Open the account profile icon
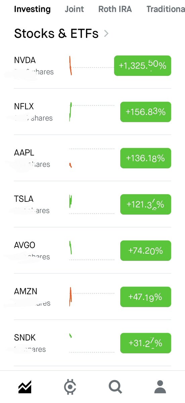The image size is (185, 403). pos(160,387)
